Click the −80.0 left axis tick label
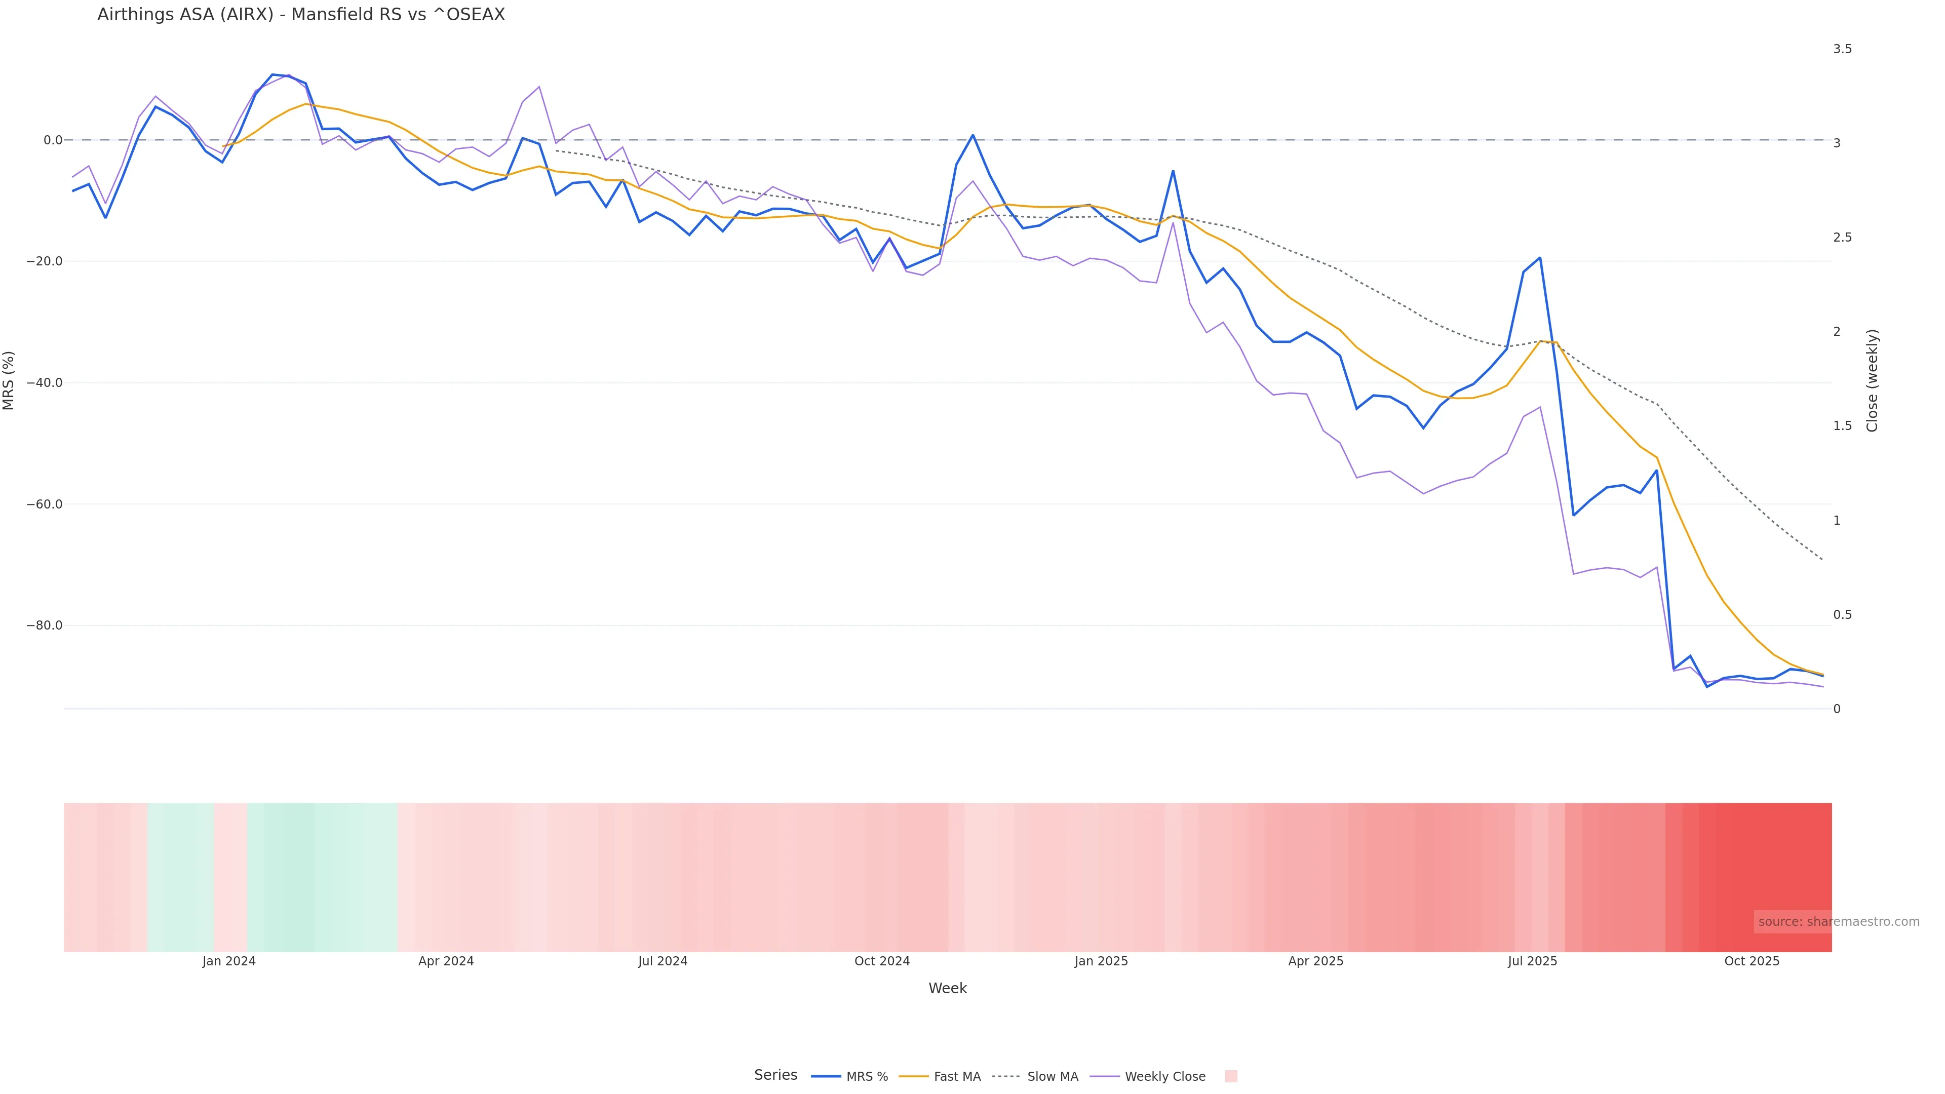Image resolution: width=1945 pixels, height=1094 pixels. [45, 626]
